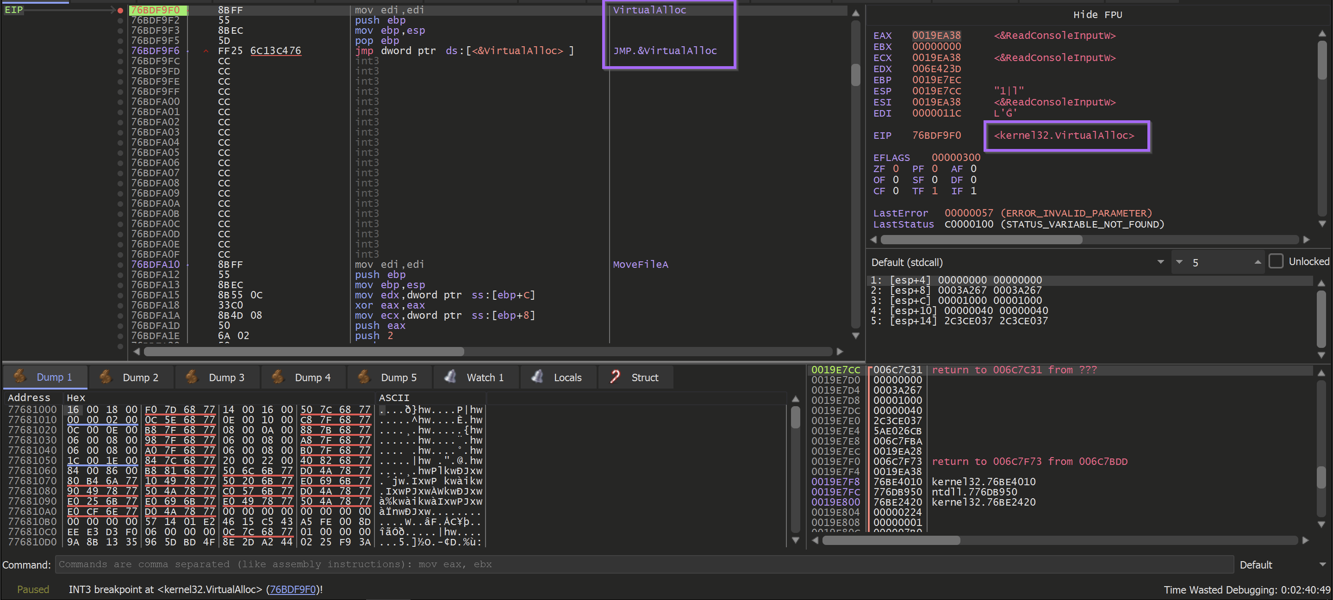Click the Dump 4 tab icon

(278, 377)
